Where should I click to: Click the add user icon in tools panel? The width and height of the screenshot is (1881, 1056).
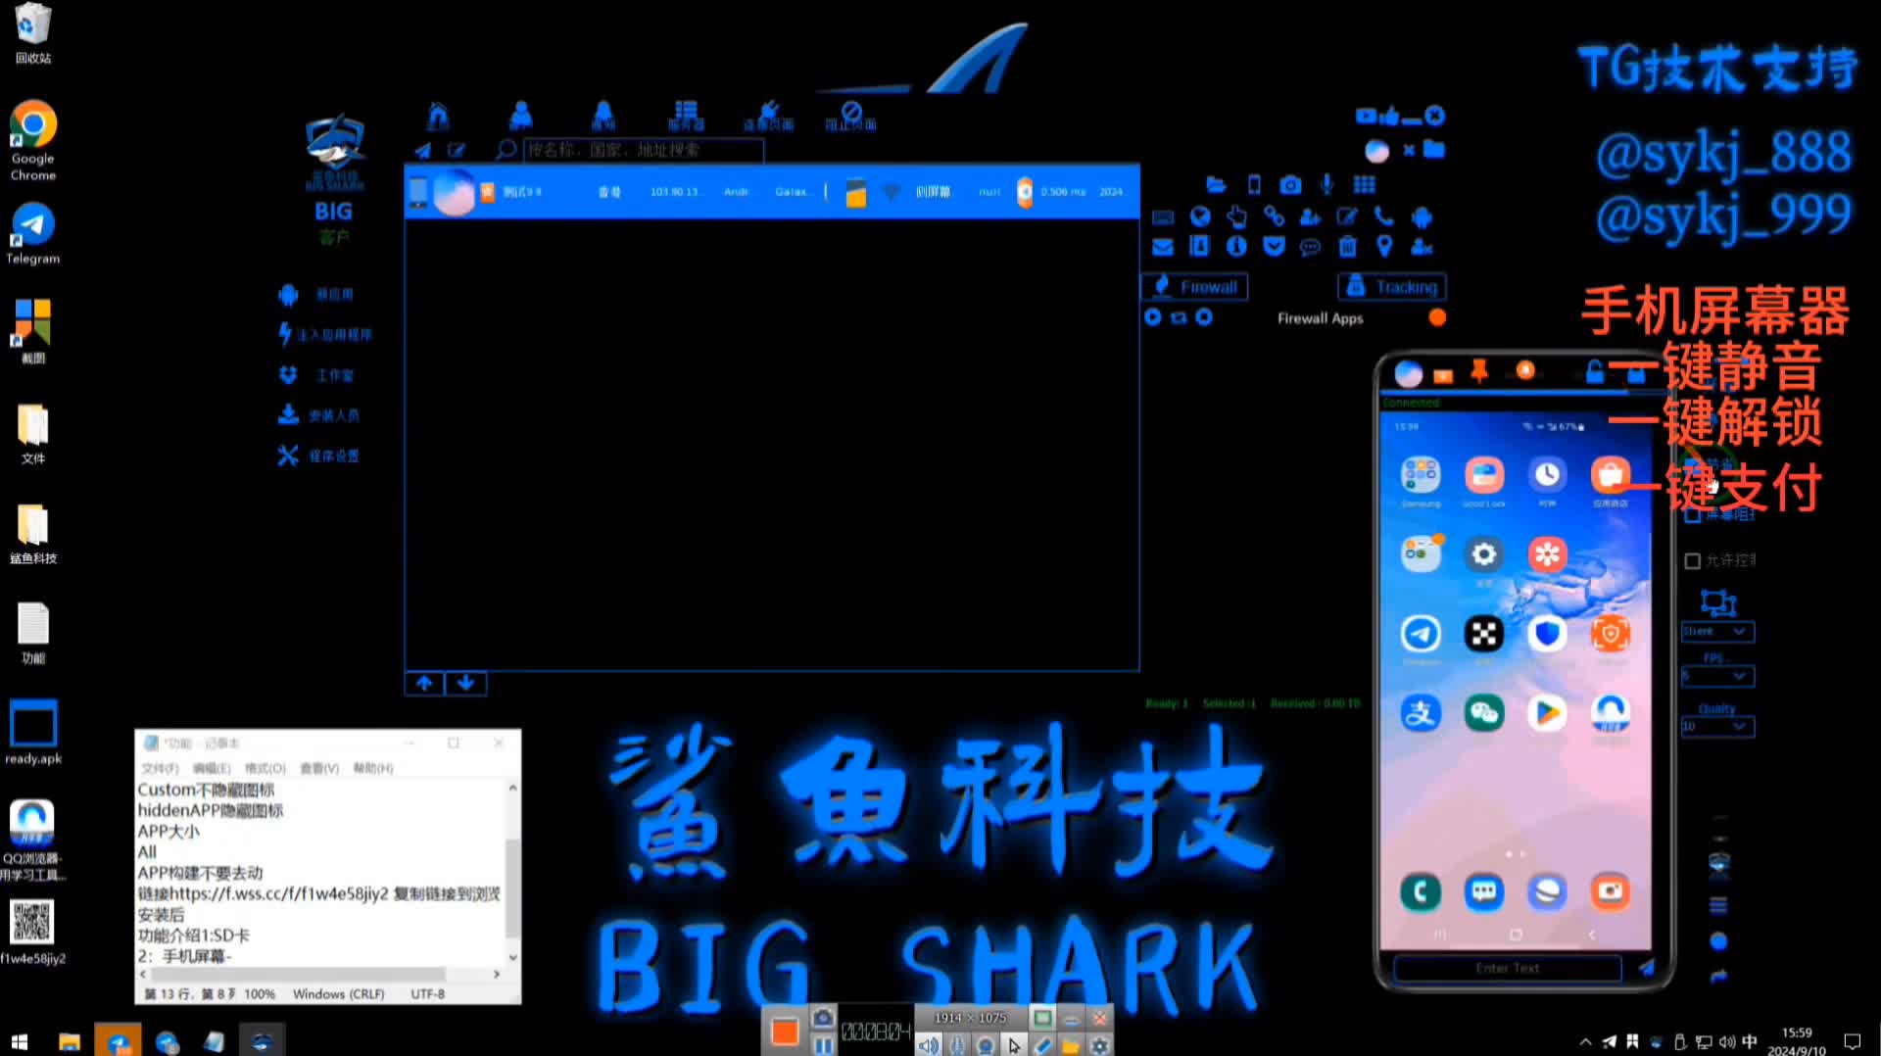(x=1310, y=216)
